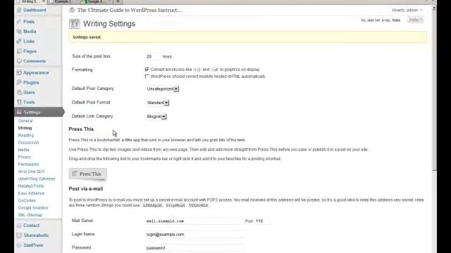The width and height of the screenshot is (451, 253).
Task: Open Dashboard menu item
Action: (x=35, y=10)
